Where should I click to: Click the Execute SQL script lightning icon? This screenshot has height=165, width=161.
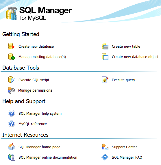pyautogui.click(x=12, y=80)
